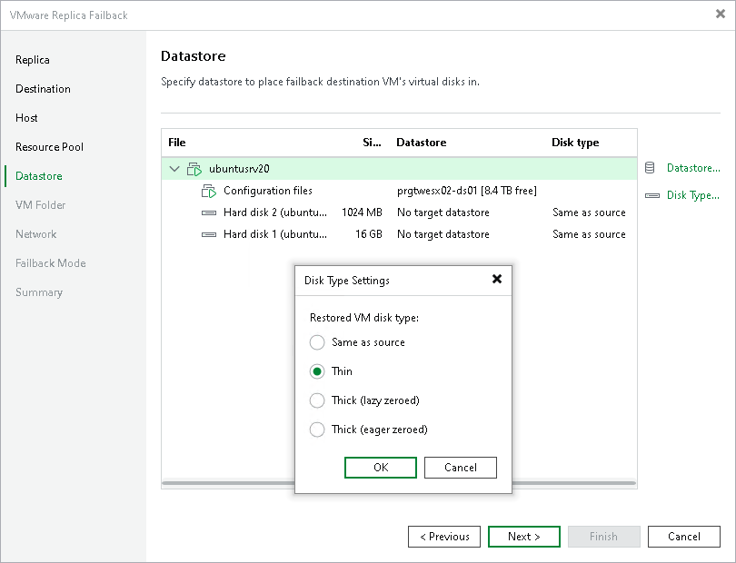Click the disk icon beside Disk Type... link
The image size is (736, 563).
click(652, 195)
